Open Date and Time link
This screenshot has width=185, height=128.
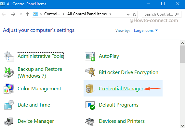point(34,105)
